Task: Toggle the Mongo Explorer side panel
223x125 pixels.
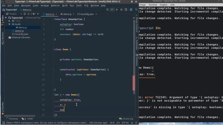Action: point(137,23)
